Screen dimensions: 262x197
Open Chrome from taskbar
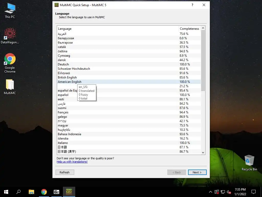[x=44, y=192]
